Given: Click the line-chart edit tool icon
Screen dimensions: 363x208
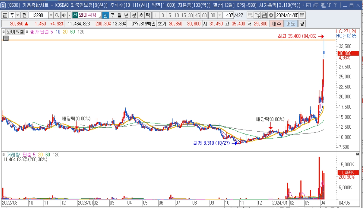Looking at the screenshot, I should pos(257,15).
